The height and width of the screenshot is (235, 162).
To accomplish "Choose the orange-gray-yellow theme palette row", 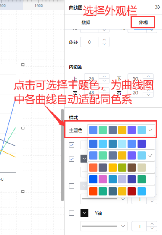I will click(121, 167).
